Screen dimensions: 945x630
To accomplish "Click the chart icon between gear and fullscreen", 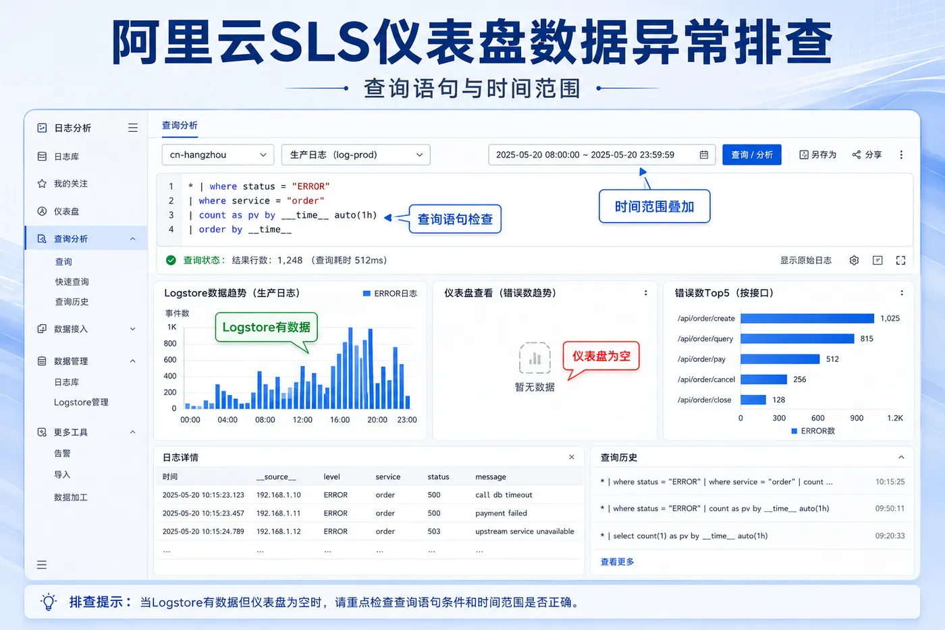I will pos(878,260).
